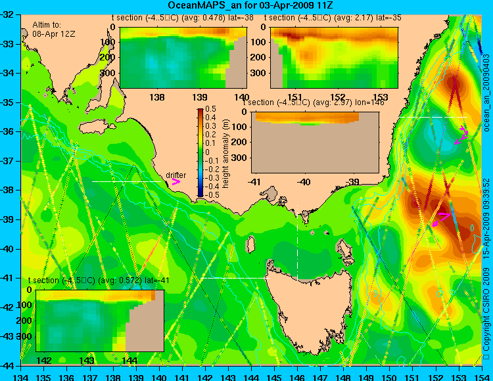Click the 144 tick under the lat=-41 section
The width and height of the screenshot is (493, 381).
coord(129,360)
